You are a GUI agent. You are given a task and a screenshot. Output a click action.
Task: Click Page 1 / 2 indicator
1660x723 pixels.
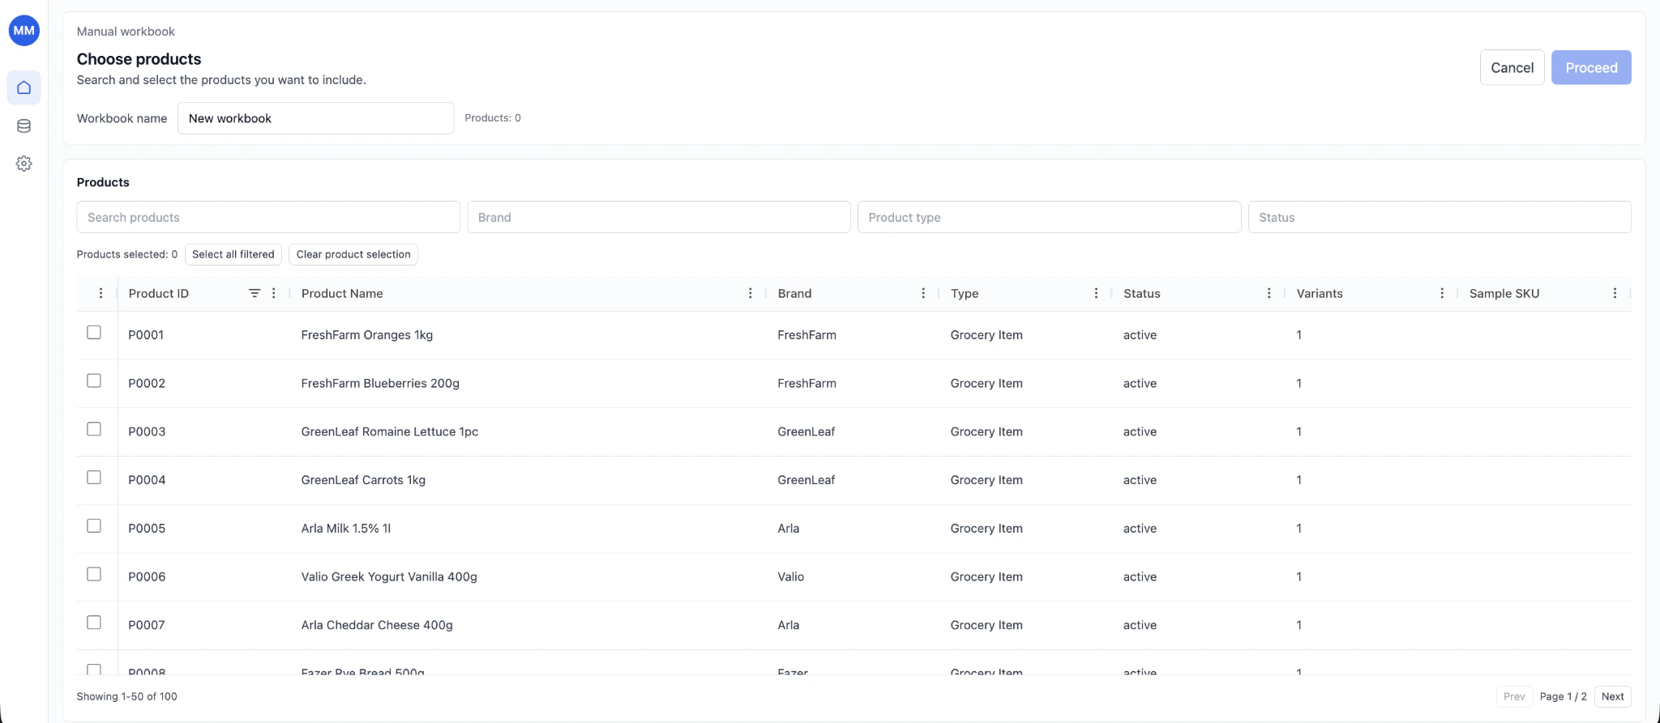1563,696
